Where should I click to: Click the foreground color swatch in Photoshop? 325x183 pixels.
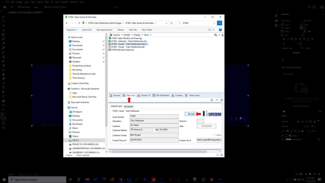(3, 117)
